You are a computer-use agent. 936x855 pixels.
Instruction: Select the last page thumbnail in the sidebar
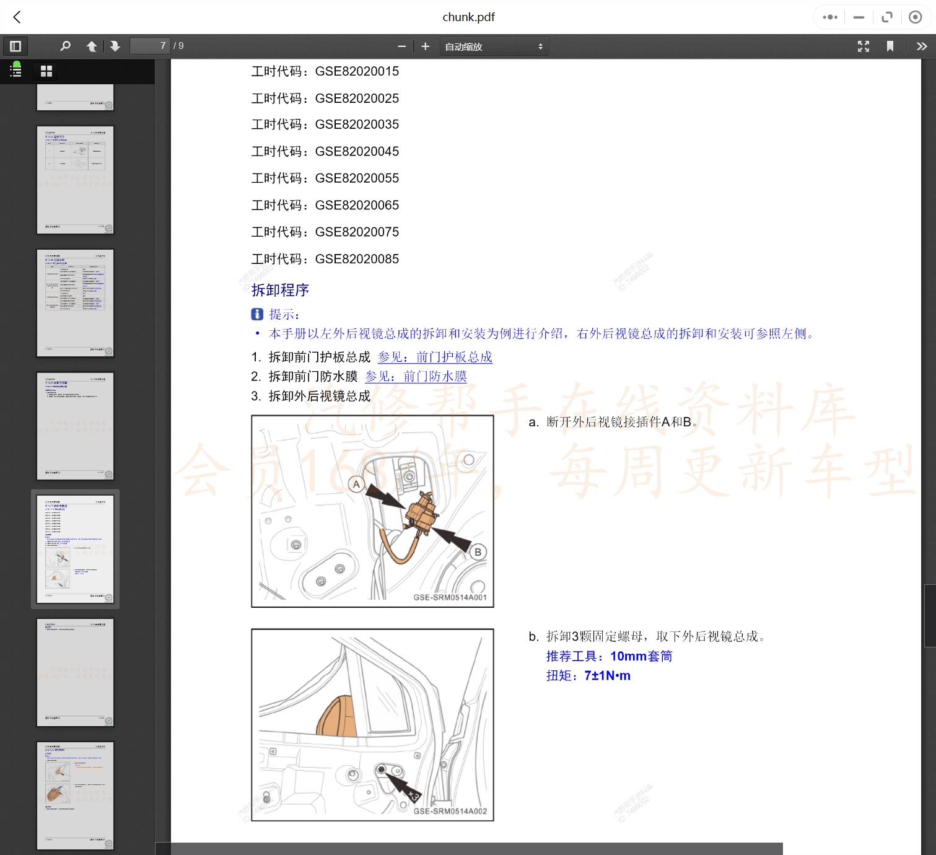(75, 795)
